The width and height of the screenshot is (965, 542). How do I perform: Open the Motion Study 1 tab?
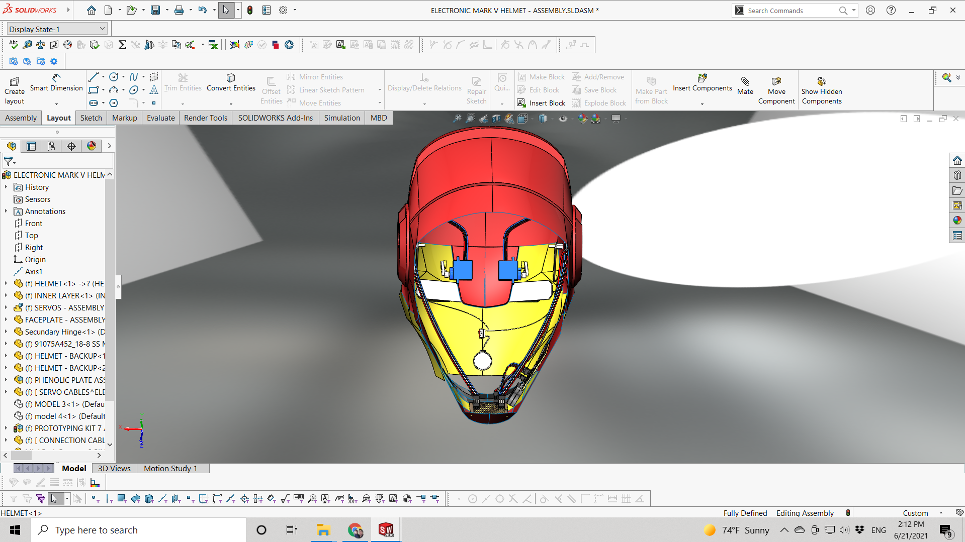[170, 468]
